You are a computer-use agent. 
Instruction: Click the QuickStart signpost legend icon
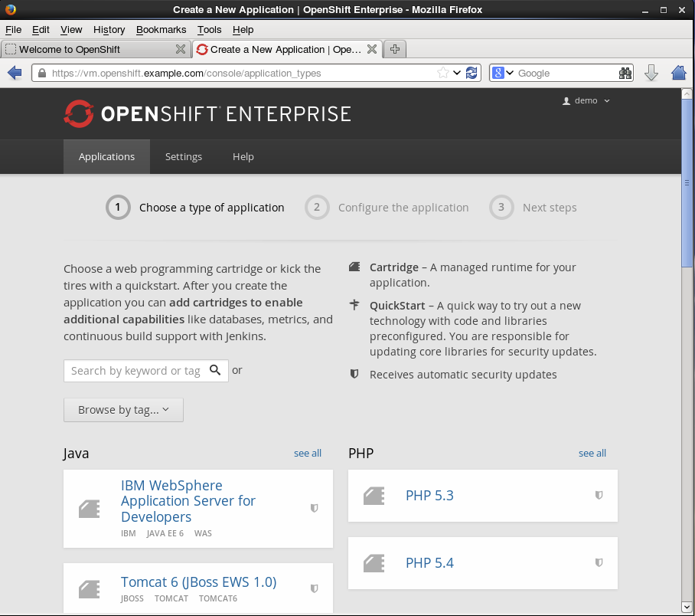[354, 305]
